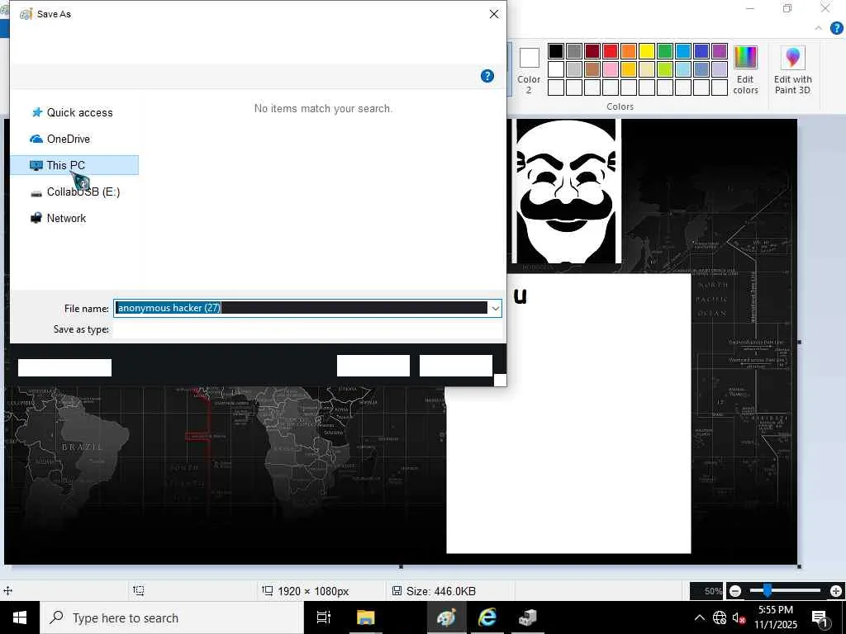846x634 pixels.
Task: Open Network in the navigation pane
Action: tap(59, 218)
